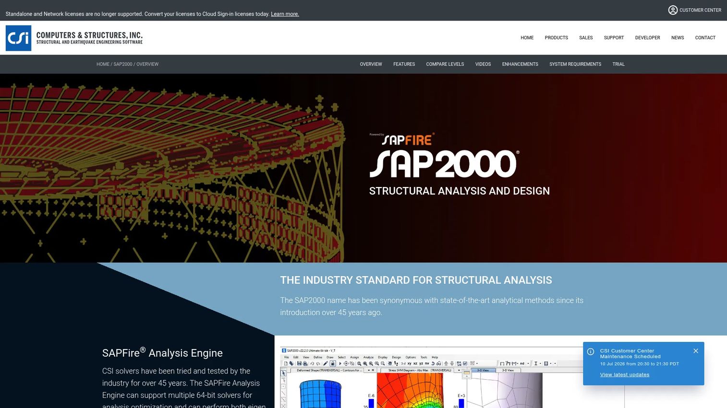Click the HOME breadcrumb link
The height and width of the screenshot is (408, 727).
[103, 64]
